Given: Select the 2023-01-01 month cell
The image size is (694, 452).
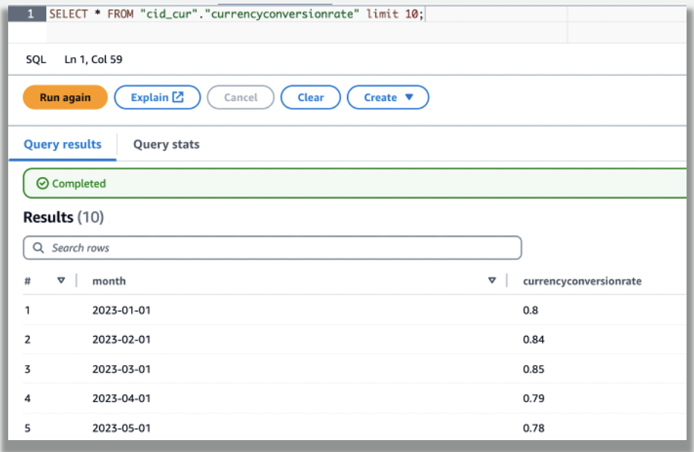Looking at the screenshot, I should point(121,310).
